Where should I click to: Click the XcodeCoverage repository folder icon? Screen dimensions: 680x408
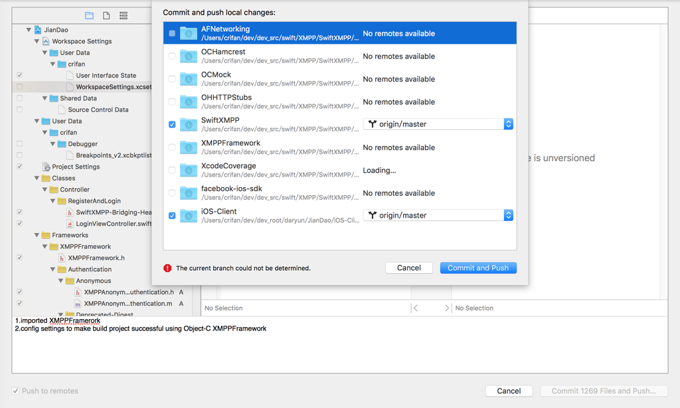pyautogui.click(x=189, y=170)
